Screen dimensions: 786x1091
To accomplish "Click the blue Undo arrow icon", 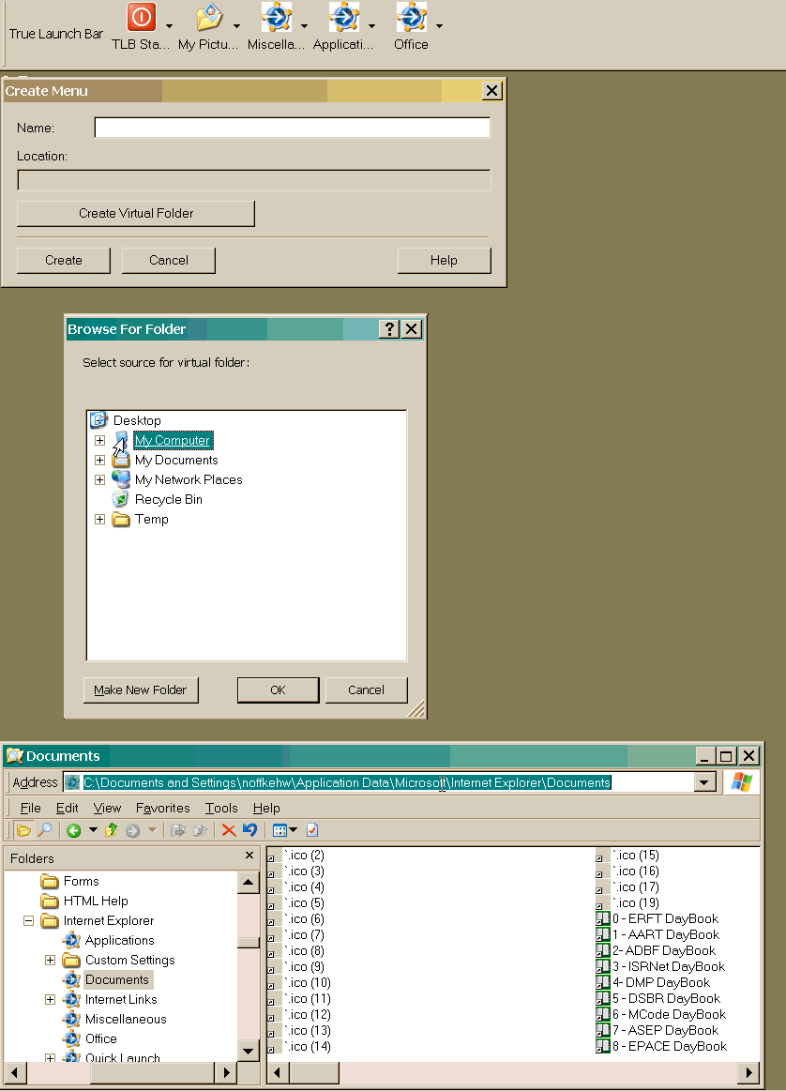I will 249,830.
